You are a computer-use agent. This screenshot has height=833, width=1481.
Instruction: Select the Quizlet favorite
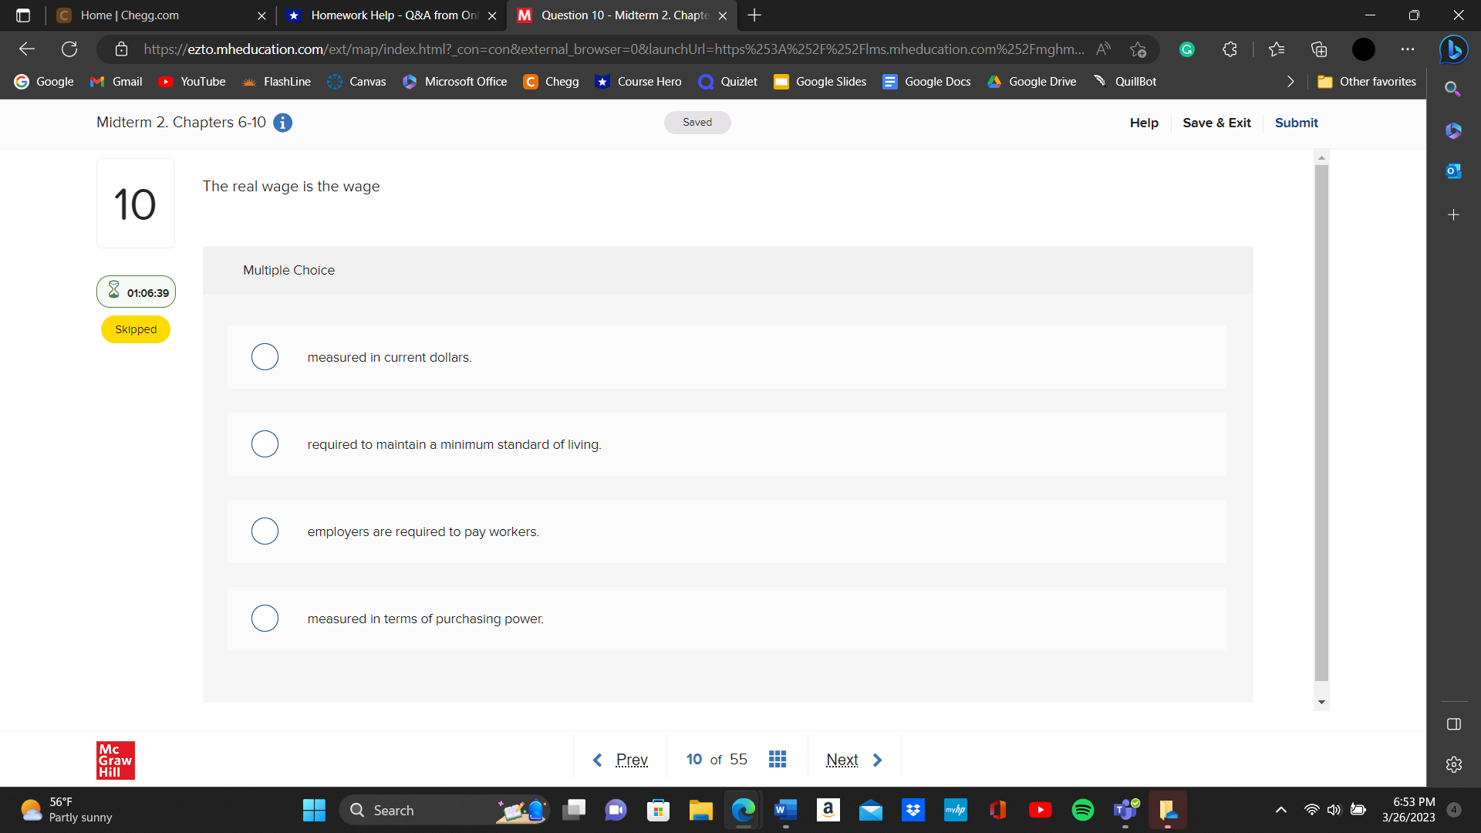(x=727, y=81)
